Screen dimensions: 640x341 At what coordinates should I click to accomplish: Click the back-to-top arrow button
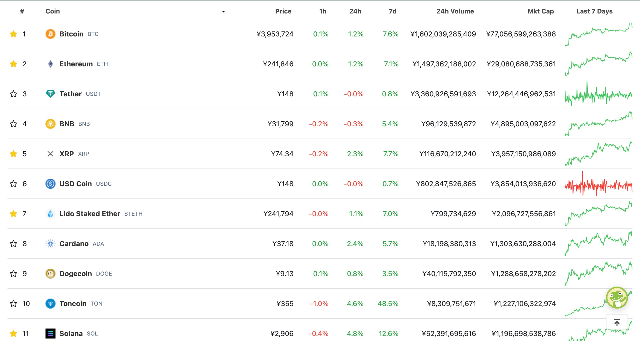pos(617,322)
